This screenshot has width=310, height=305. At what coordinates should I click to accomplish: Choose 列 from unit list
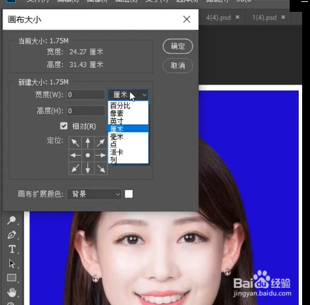128,160
